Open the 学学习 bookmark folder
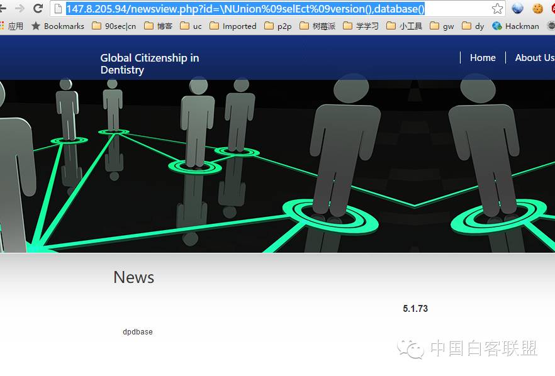The width and height of the screenshot is (555, 376). tap(361, 26)
